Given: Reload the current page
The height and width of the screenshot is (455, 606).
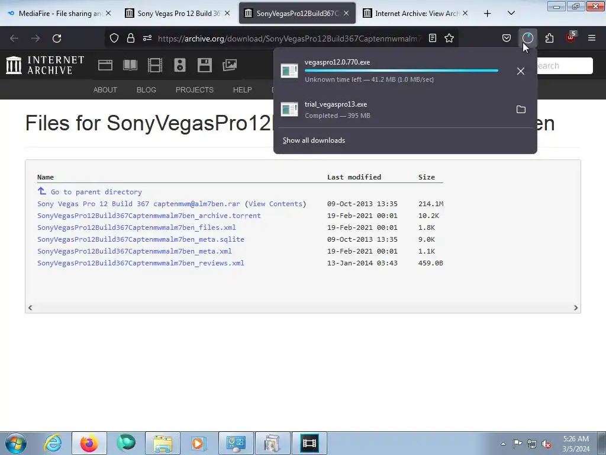Looking at the screenshot, I should [57, 38].
